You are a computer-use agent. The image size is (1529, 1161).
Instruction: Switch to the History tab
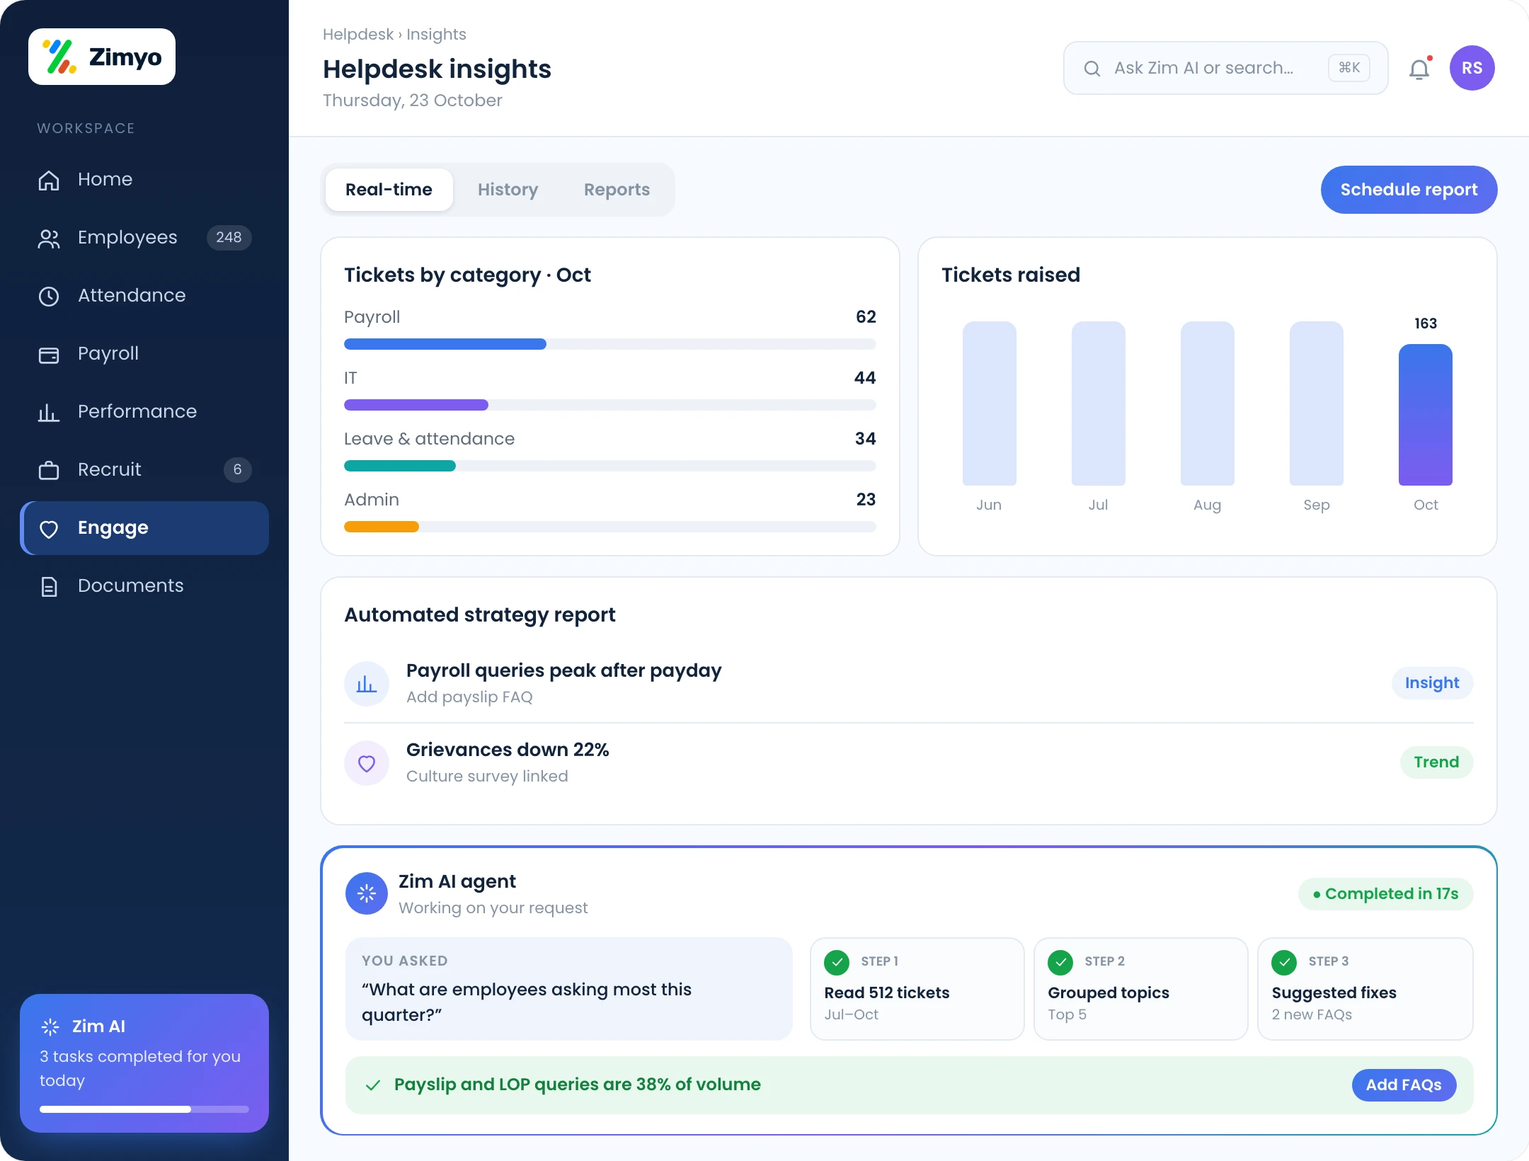coord(508,190)
